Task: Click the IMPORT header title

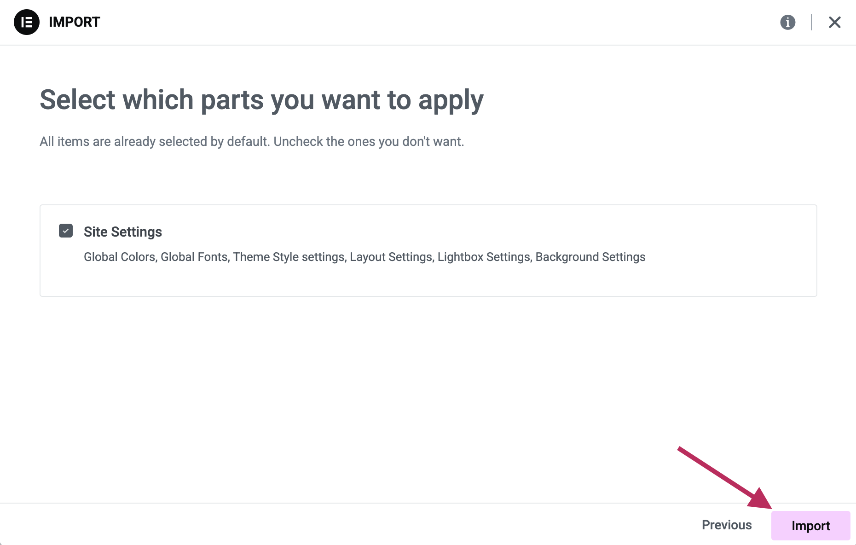Action: [74, 22]
